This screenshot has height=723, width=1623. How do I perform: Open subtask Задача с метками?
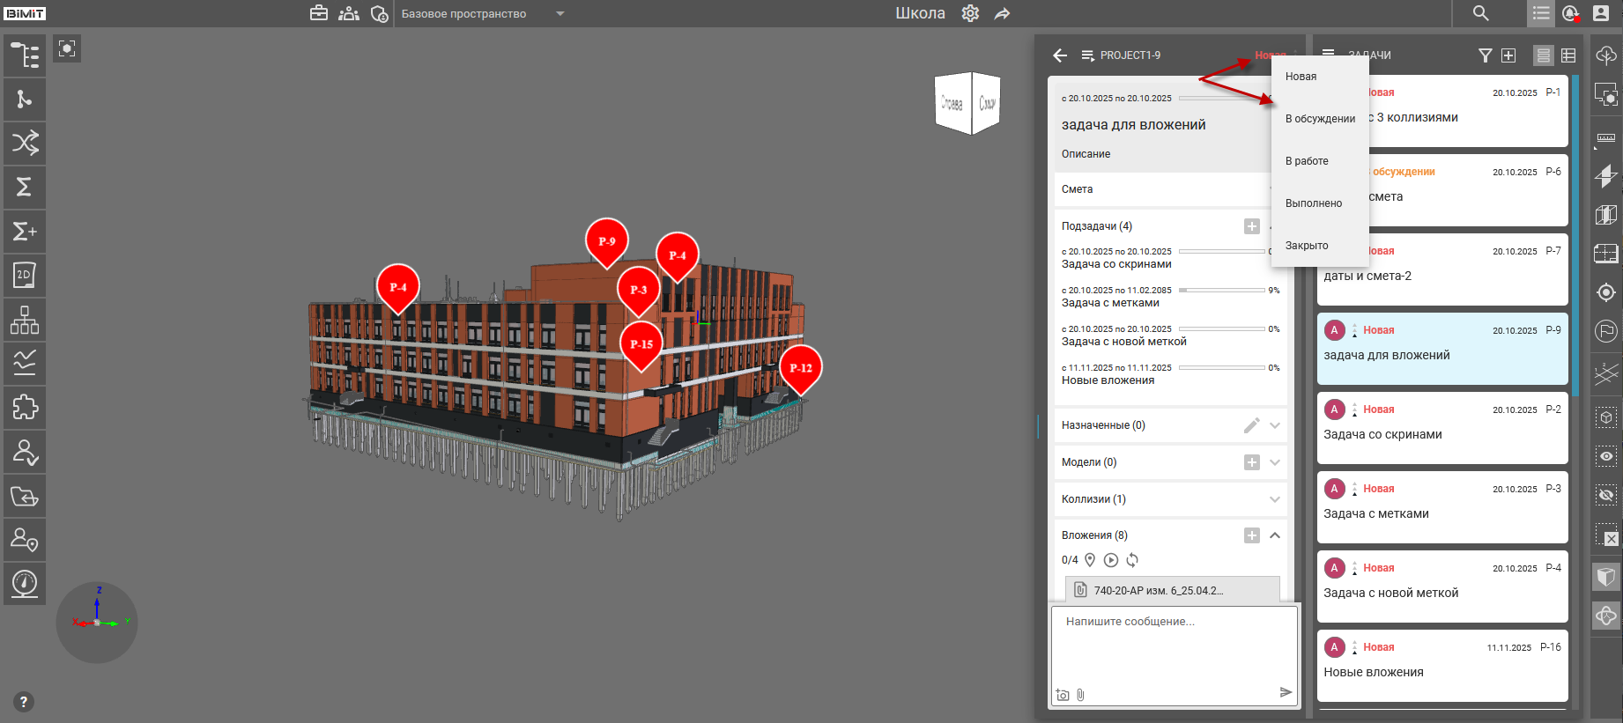click(x=1110, y=303)
